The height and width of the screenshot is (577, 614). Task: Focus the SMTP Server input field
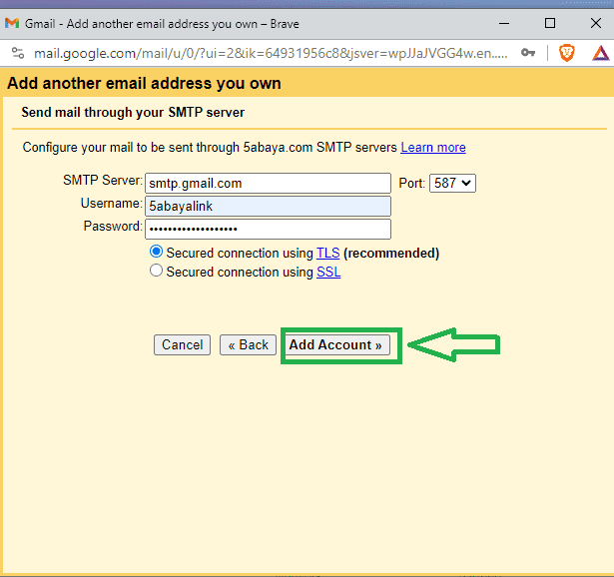(x=268, y=184)
